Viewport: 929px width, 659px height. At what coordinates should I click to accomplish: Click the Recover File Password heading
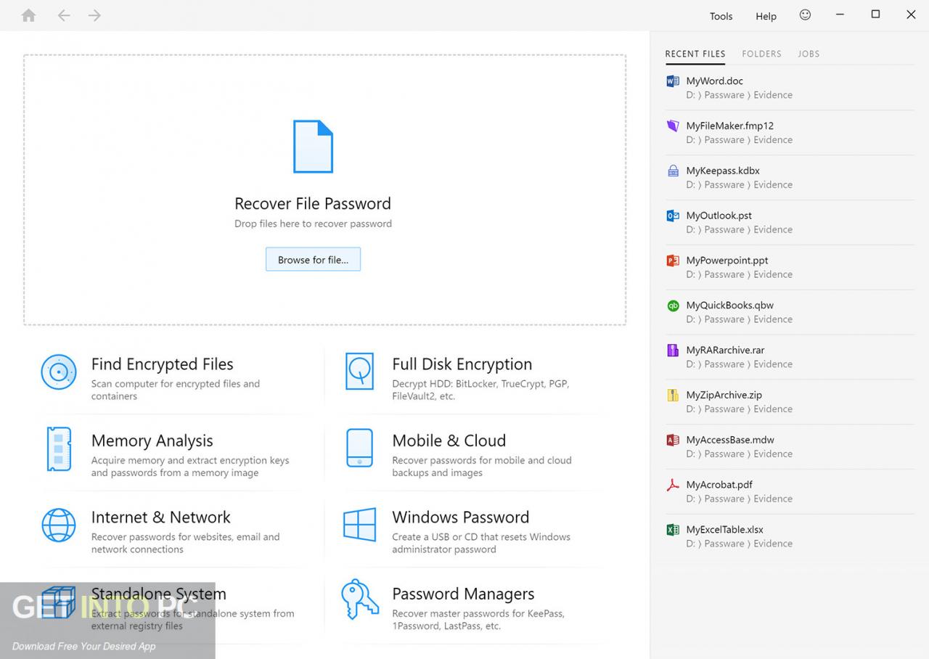313,204
